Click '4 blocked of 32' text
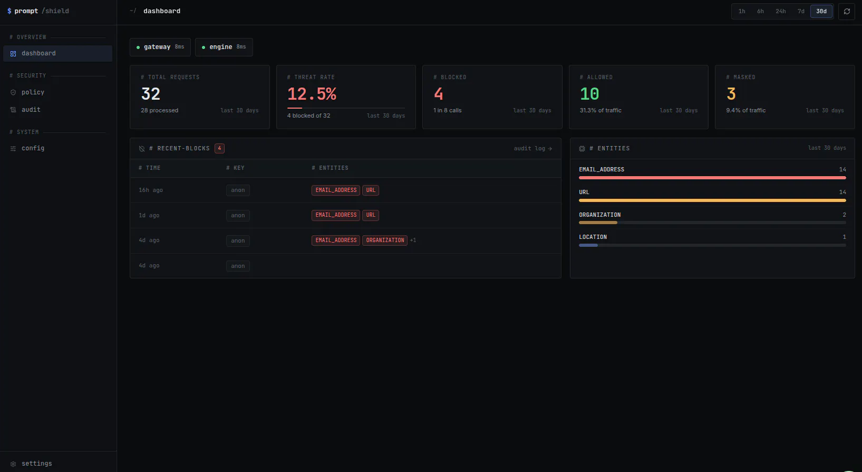This screenshot has height=472, width=862. pos(308,116)
